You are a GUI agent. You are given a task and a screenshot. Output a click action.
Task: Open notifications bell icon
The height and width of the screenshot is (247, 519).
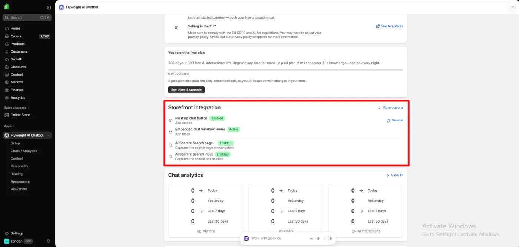click(49, 241)
